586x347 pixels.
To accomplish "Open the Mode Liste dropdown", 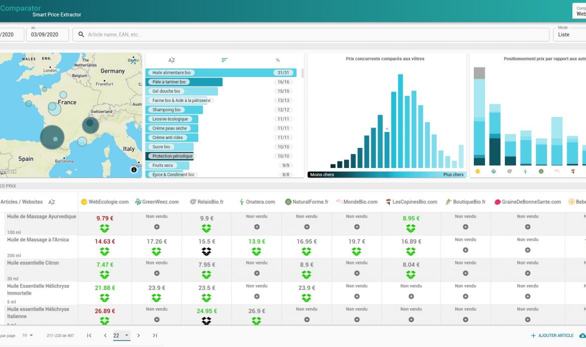I will click(569, 34).
